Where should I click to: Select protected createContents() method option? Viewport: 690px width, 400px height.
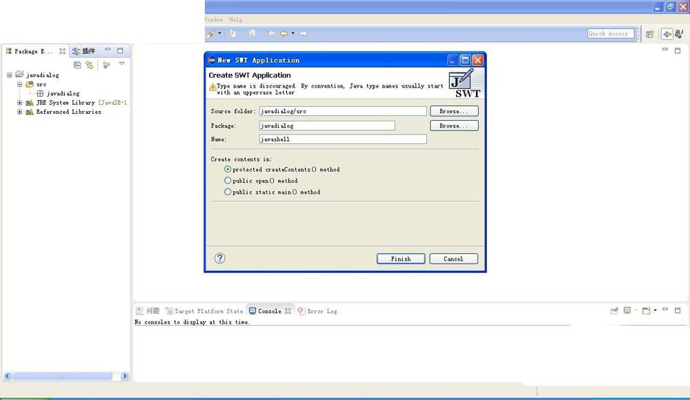(228, 169)
